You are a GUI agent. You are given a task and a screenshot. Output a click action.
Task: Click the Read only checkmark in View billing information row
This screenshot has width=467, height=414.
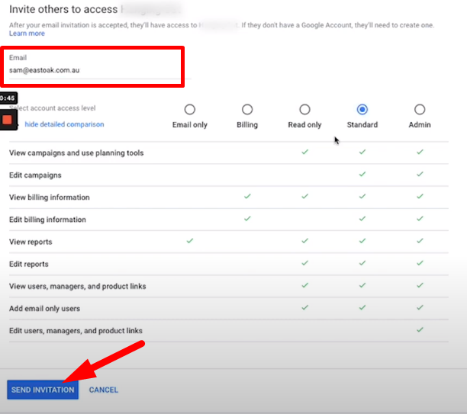(x=304, y=196)
